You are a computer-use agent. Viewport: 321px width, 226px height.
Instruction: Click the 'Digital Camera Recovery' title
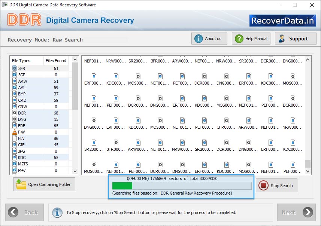click(x=90, y=20)
